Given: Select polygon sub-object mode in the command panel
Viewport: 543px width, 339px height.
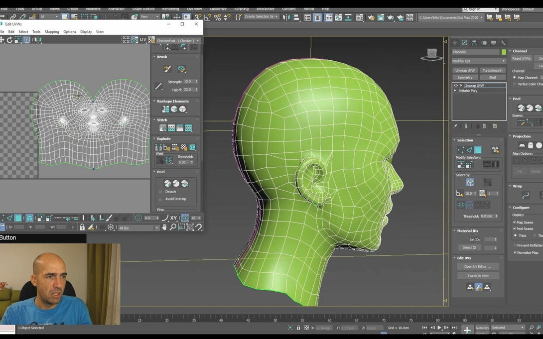Looking at the screenshot, I should point(478,150).
